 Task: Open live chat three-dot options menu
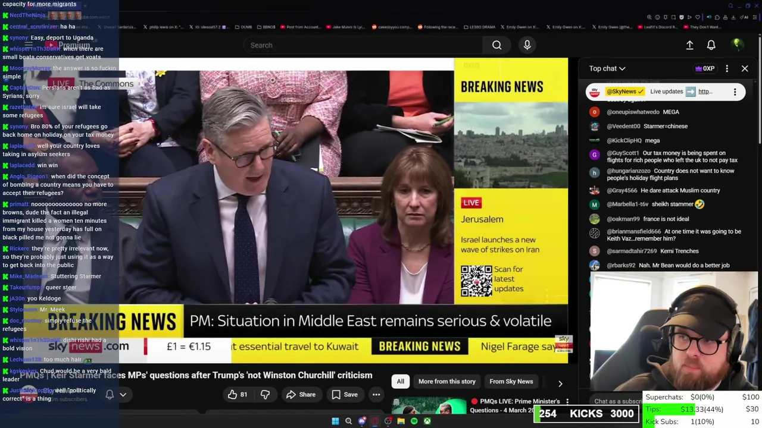click(x=727, y=68)
